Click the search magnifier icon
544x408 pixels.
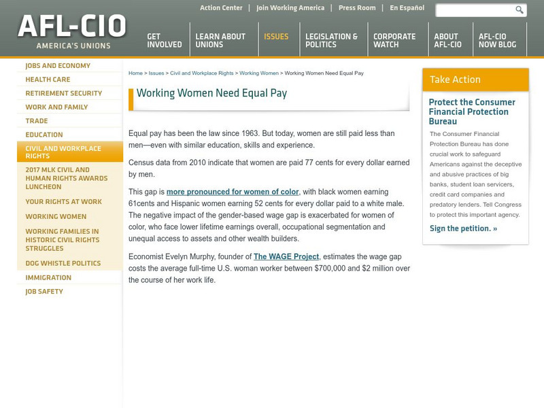point(519,10)
